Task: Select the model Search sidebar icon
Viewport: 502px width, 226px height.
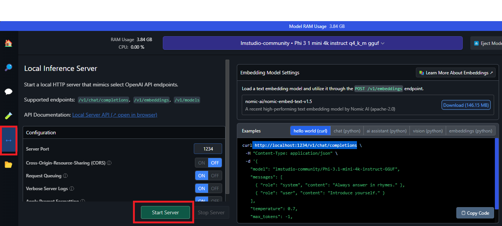Action: point(8,67)
